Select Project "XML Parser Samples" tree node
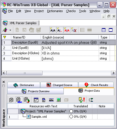This screenshot has width=117, height=129. 43,111
